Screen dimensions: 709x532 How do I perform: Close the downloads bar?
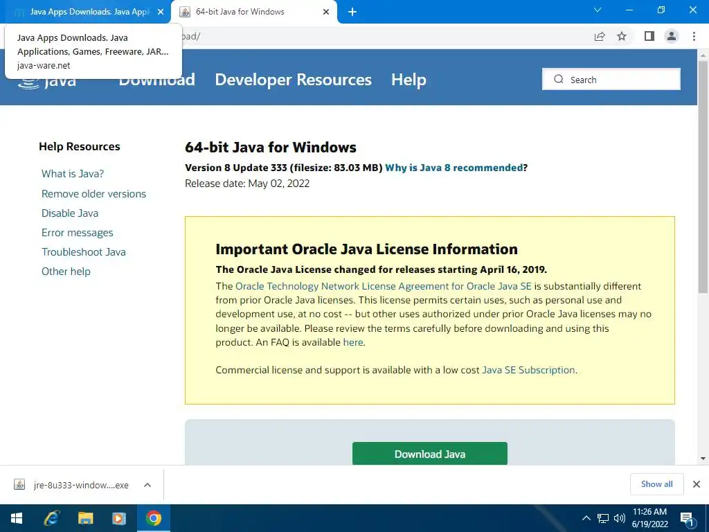[697, 484]
